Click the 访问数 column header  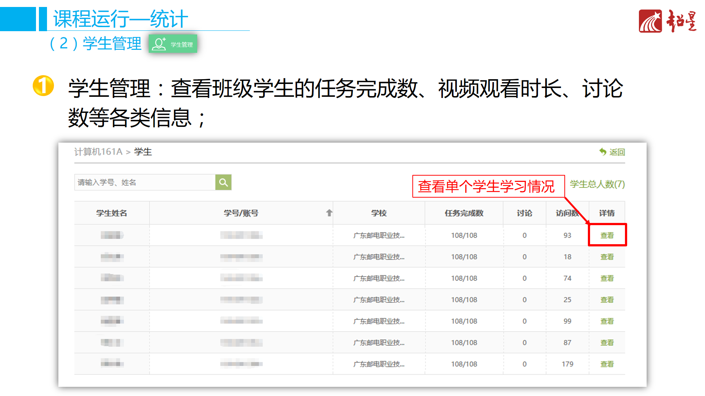tap(567, 213)
